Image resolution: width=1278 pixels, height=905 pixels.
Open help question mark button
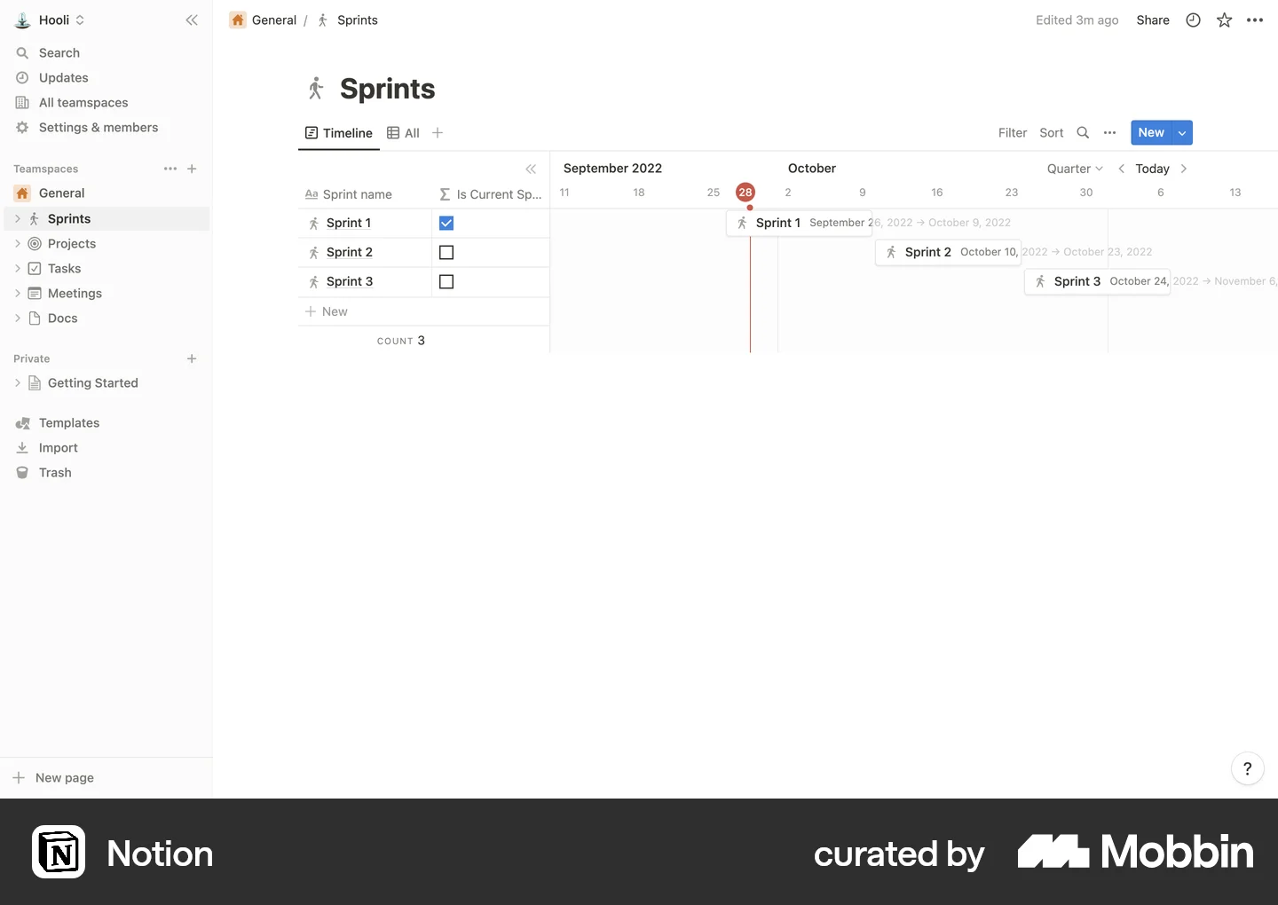pos(1247,768)
